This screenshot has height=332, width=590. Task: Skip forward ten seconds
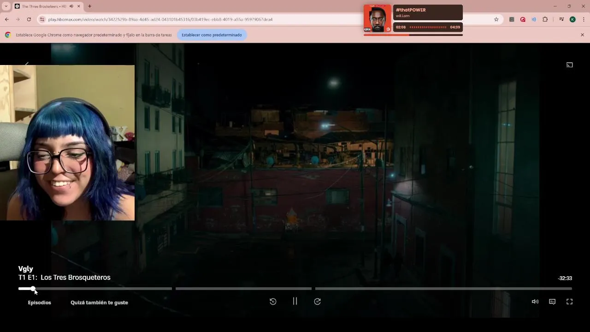[x=317, y=302]
